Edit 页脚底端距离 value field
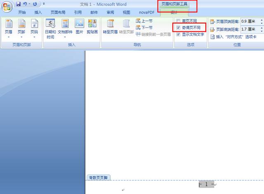264x194 pixels. coord(250,29)
